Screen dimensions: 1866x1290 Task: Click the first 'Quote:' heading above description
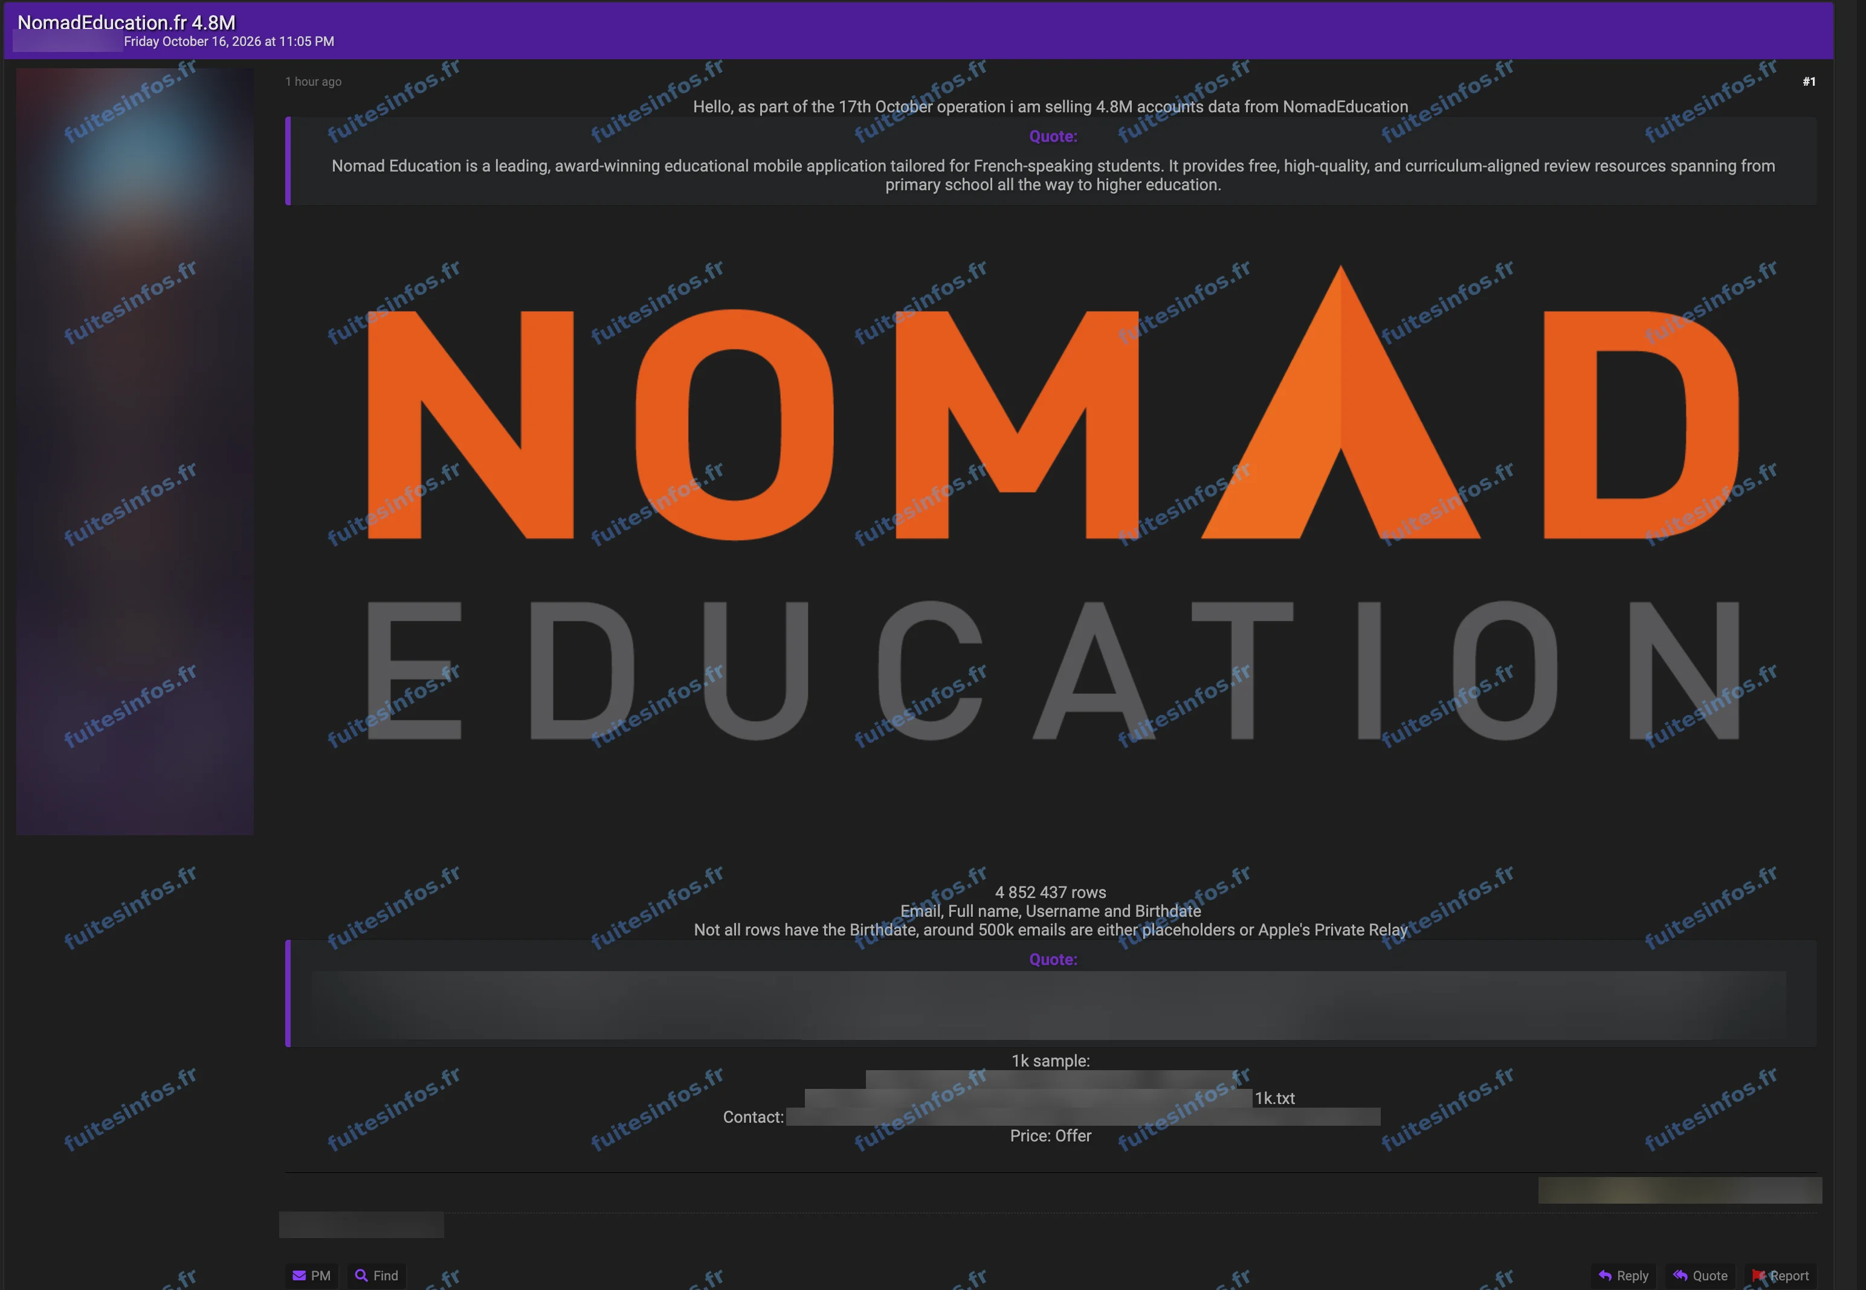pos(1053,136)
